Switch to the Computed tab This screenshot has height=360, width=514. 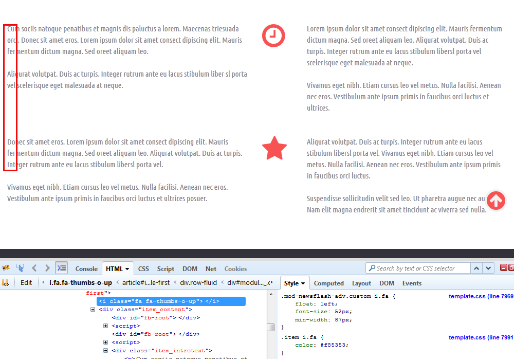[x=329, y=283]
